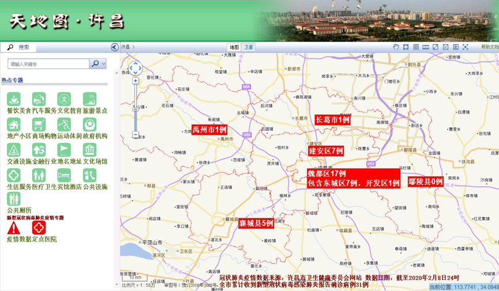Show 医疗卫生 medical facilities on map
The image size is (499, 291).
(x=39, y=175)
